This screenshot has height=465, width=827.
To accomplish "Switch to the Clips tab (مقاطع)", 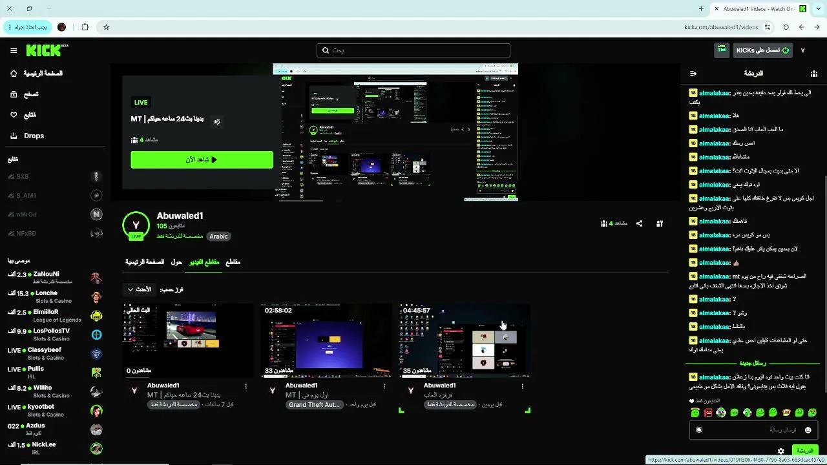I will click(x=233, y=262).
